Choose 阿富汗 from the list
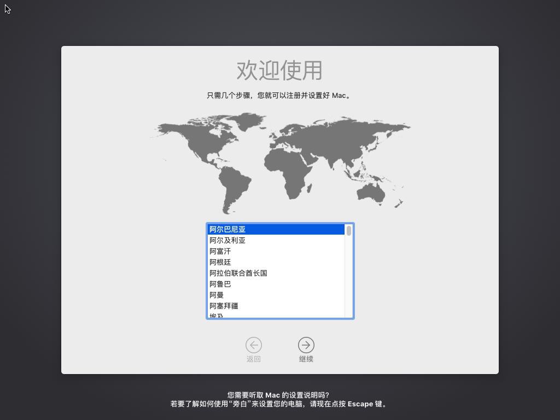 click(276, 252)
